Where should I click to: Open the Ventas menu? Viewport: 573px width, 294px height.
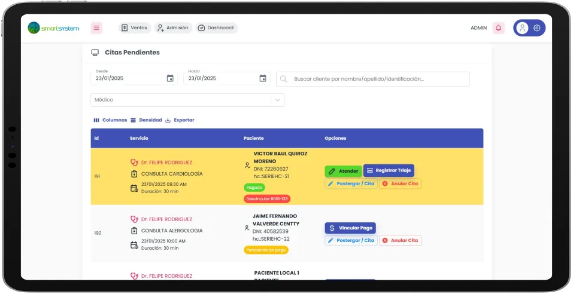point(134,27)
